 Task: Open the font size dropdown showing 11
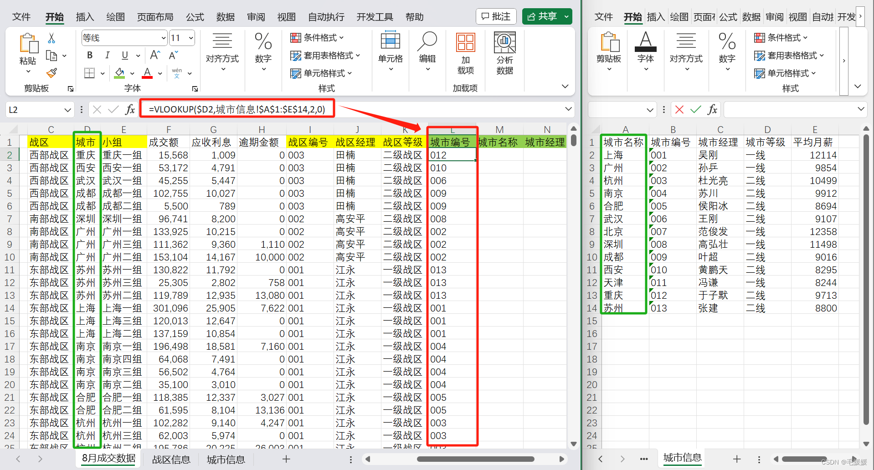coord(191,38)
